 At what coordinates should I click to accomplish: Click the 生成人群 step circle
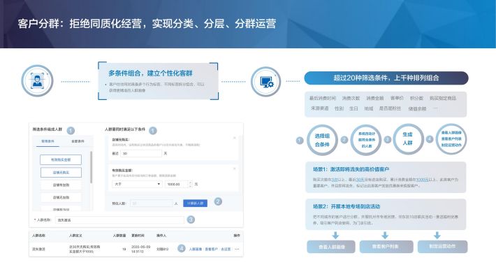tap(408, 139)
